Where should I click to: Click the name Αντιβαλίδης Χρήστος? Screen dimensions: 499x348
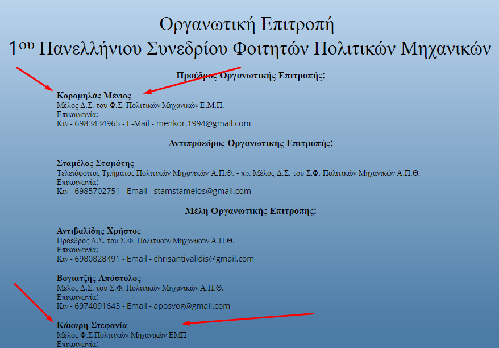tap(99, 231)
